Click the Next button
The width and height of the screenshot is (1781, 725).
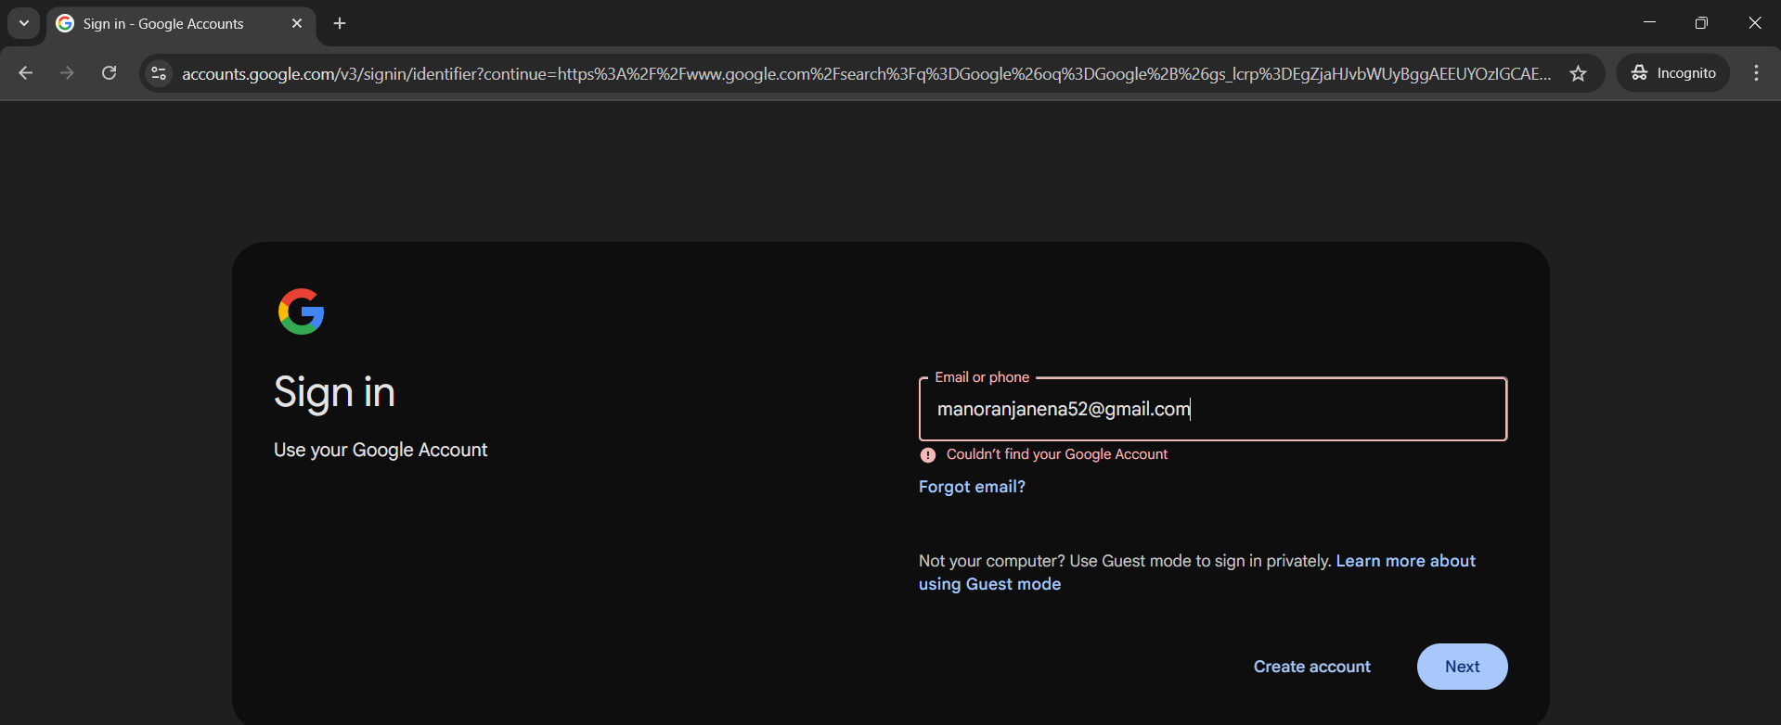1462,667
